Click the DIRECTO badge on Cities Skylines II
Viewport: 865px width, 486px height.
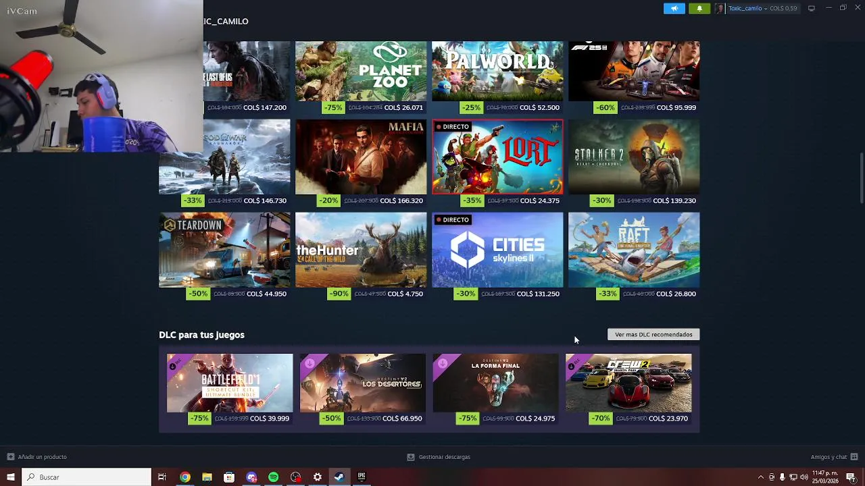tap(452, 220)
